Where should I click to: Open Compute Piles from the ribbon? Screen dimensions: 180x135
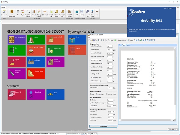(x=51, y=13)
